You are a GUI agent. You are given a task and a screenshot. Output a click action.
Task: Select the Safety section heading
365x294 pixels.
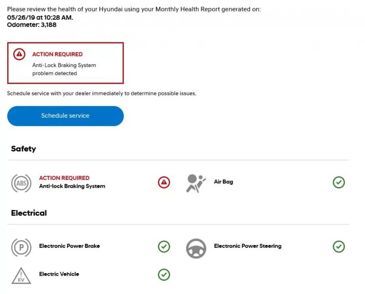(23, 149)
